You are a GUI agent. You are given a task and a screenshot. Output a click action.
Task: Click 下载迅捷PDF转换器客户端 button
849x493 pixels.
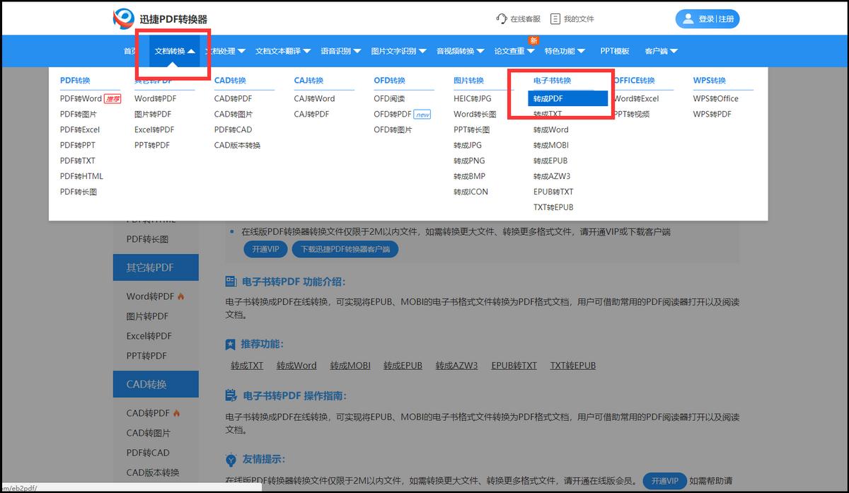345,249
